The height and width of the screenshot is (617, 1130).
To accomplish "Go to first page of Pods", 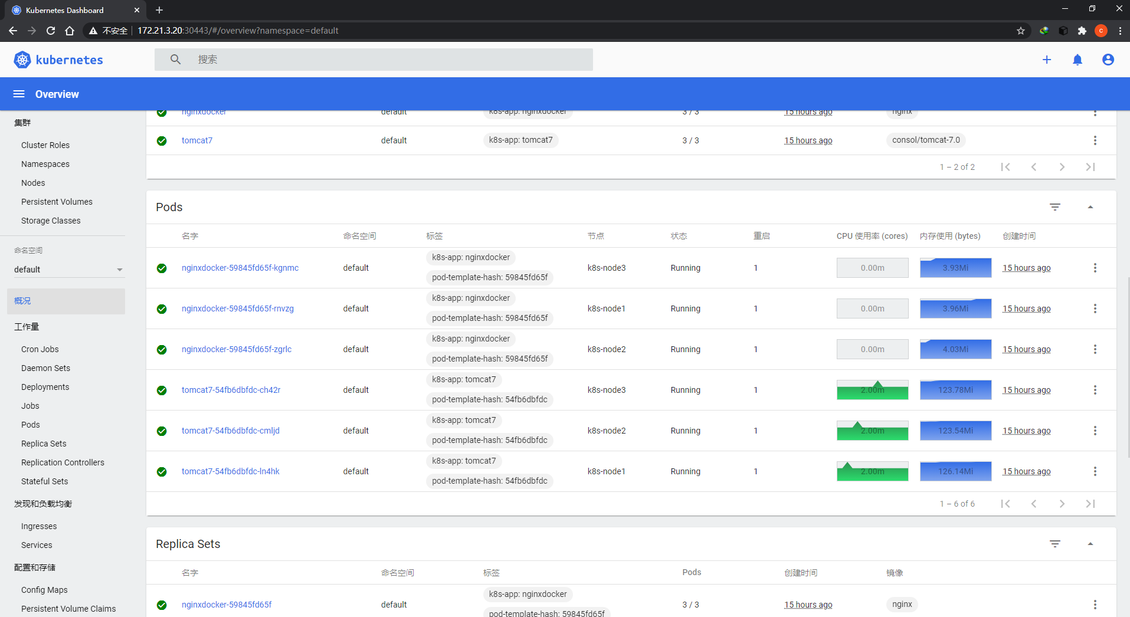I will click(1005, 504).
